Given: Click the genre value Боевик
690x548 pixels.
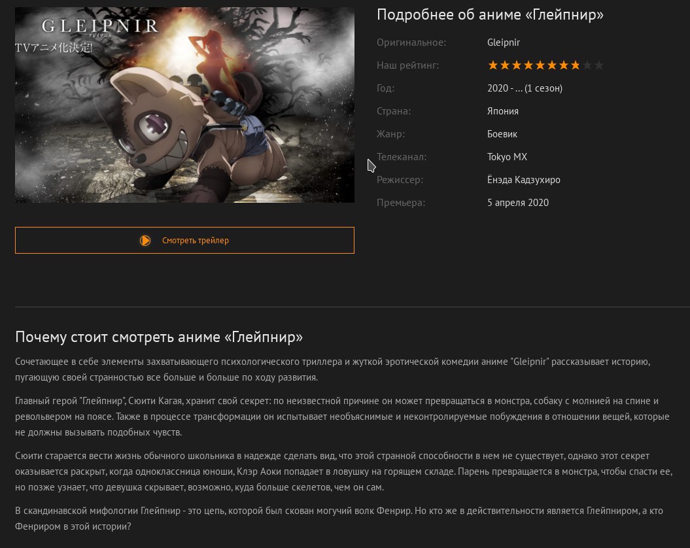Looking at the screenshot, I should click(502, 134).
